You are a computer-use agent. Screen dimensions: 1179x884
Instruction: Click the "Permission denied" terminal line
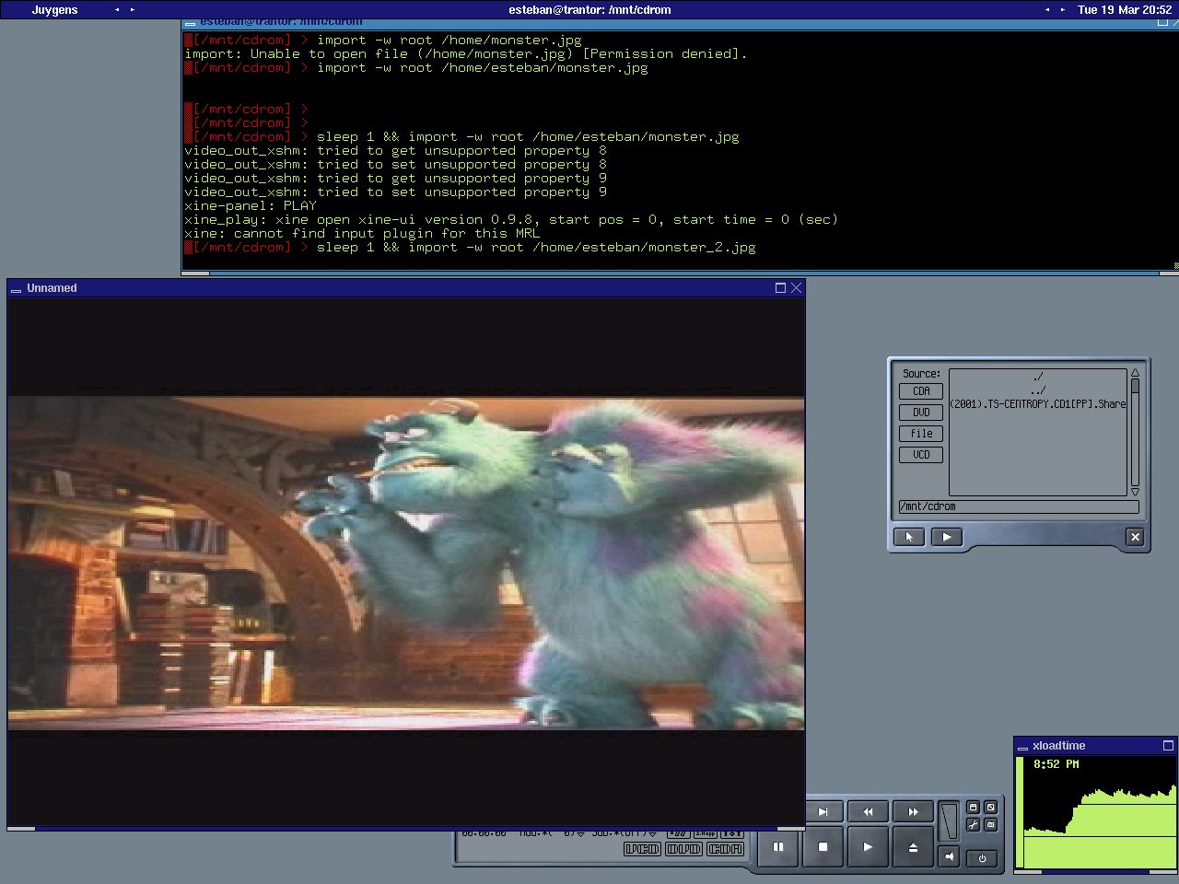coord(466,54)
